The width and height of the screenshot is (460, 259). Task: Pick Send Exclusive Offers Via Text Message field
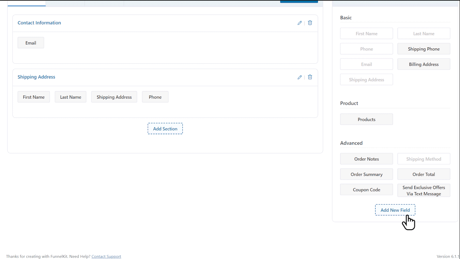[x=424, y=190]
